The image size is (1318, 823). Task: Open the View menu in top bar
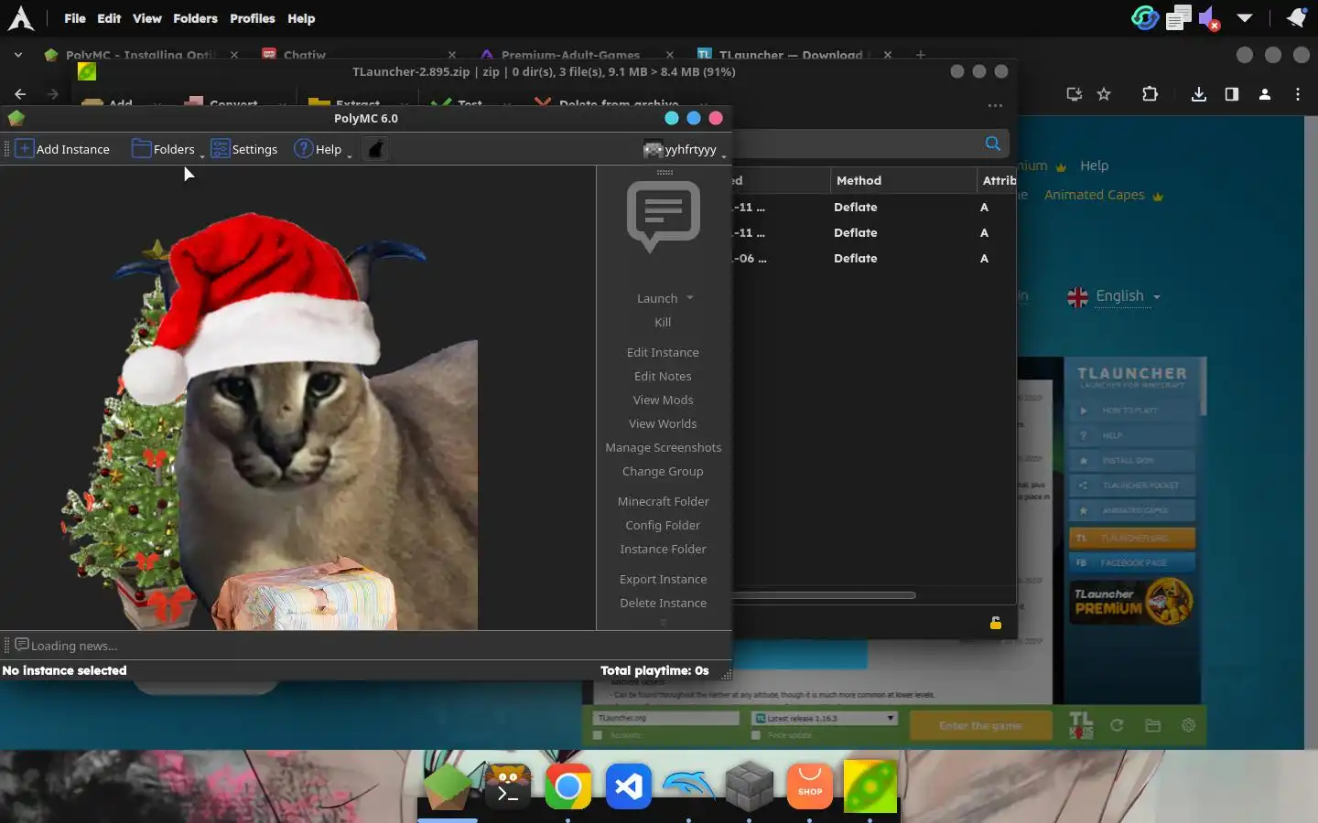tap(146, 18)
